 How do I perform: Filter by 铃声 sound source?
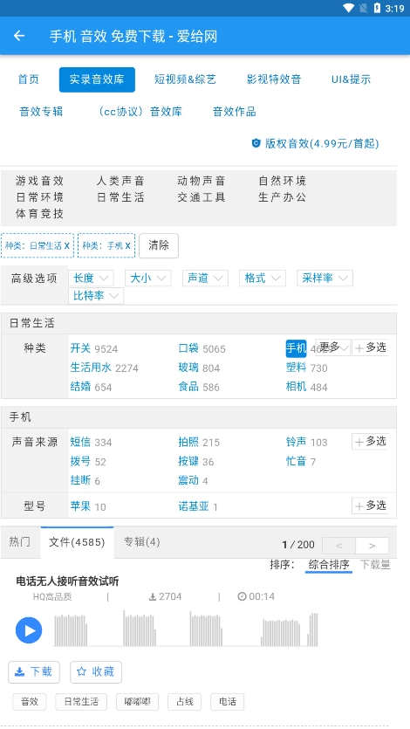pos(297,442)
